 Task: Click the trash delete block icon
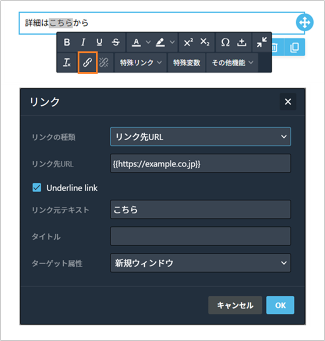(x=275, y=48)
